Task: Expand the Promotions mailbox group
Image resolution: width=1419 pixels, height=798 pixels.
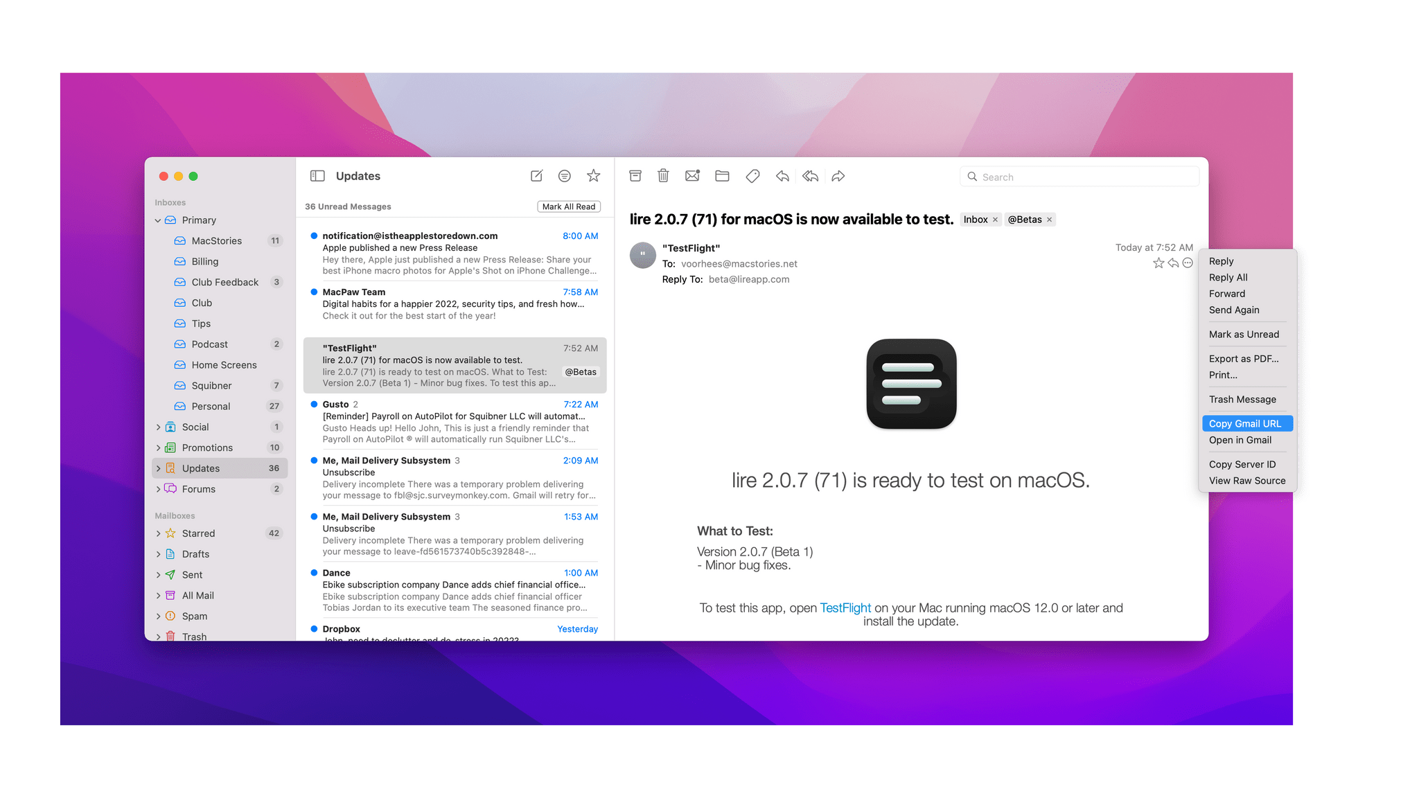Action: pos(159,447)
